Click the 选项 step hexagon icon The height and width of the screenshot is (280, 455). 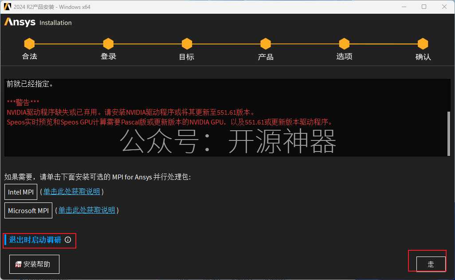click(x=344, y=44)
